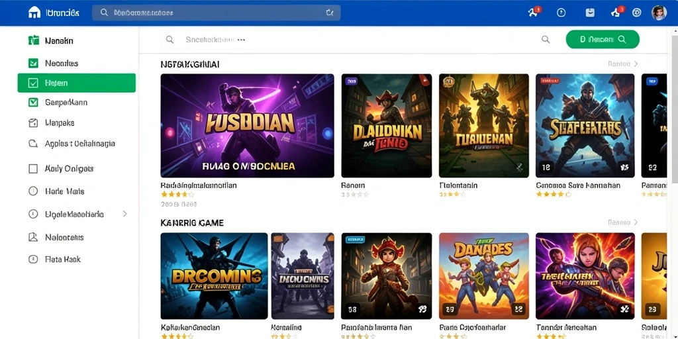The image size is (678, 339).
Task: Open the Shapertars game thumbnail
Action: 585,125
